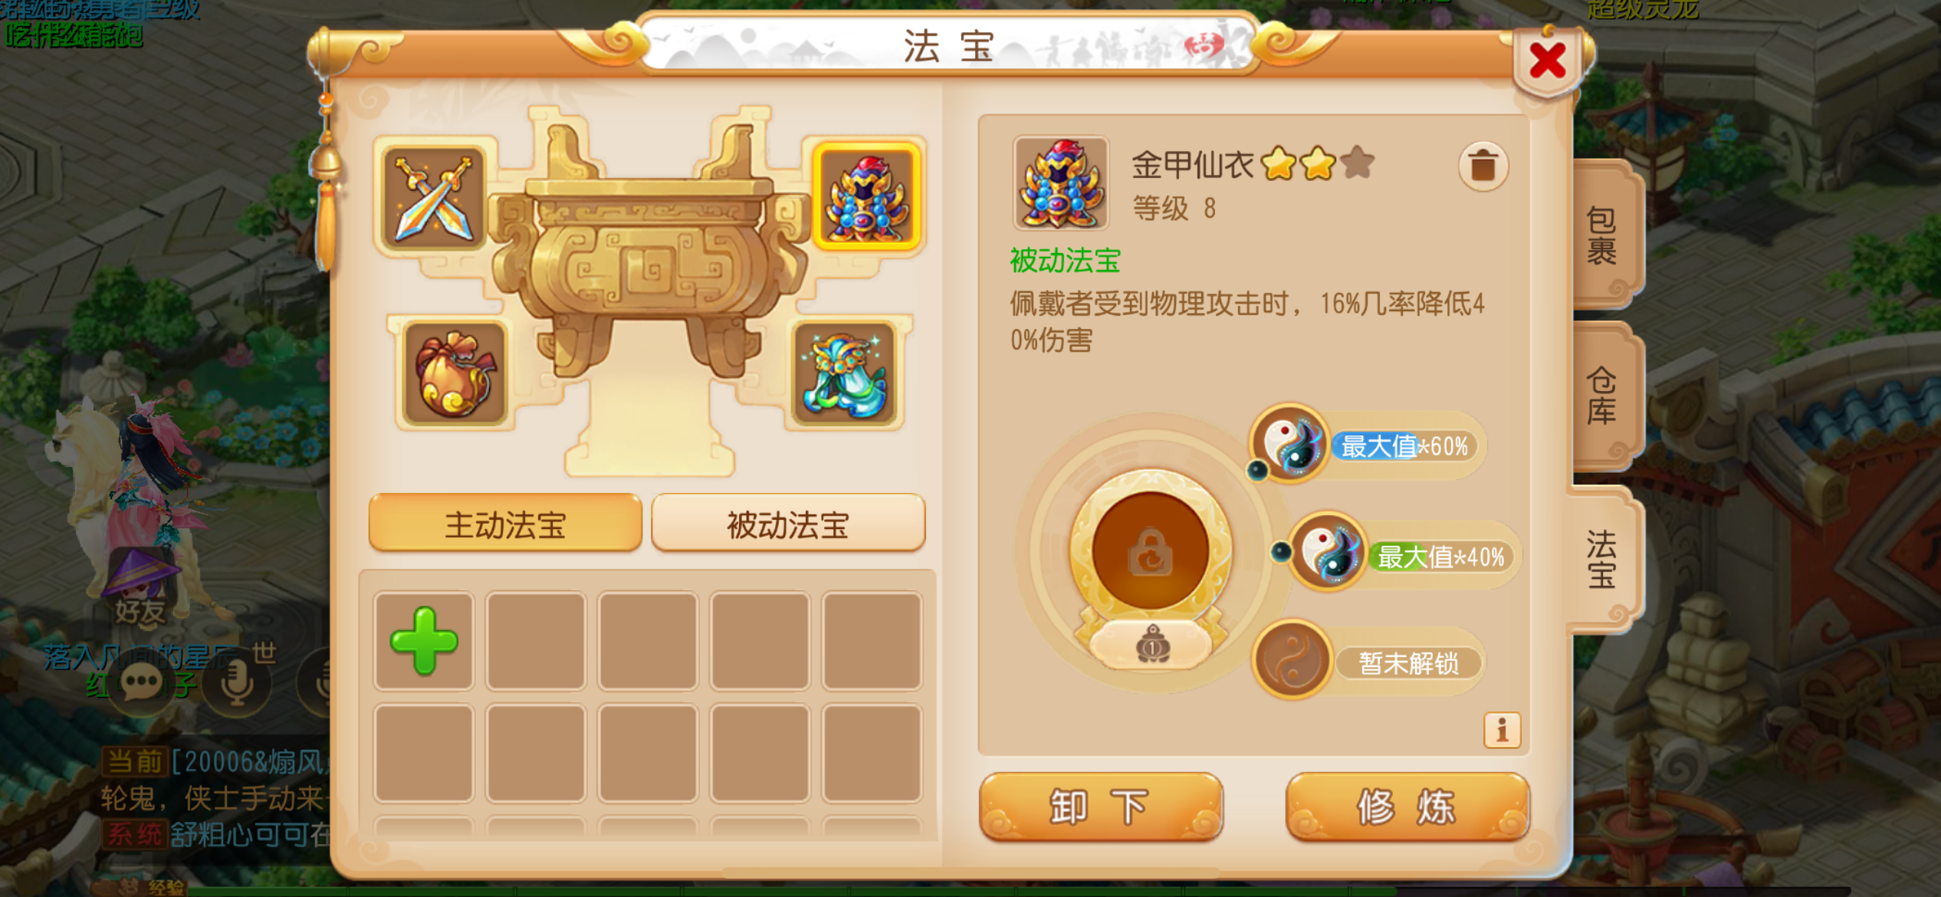Click the trash can delete icon
Image resolution: width=1941 pixels, height=897 pixels.
[x=1483, y=165]
